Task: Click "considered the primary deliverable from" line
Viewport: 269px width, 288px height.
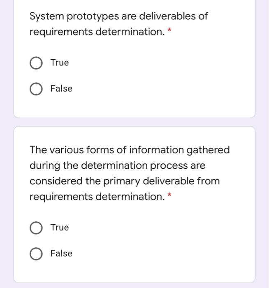Action: 125,181
